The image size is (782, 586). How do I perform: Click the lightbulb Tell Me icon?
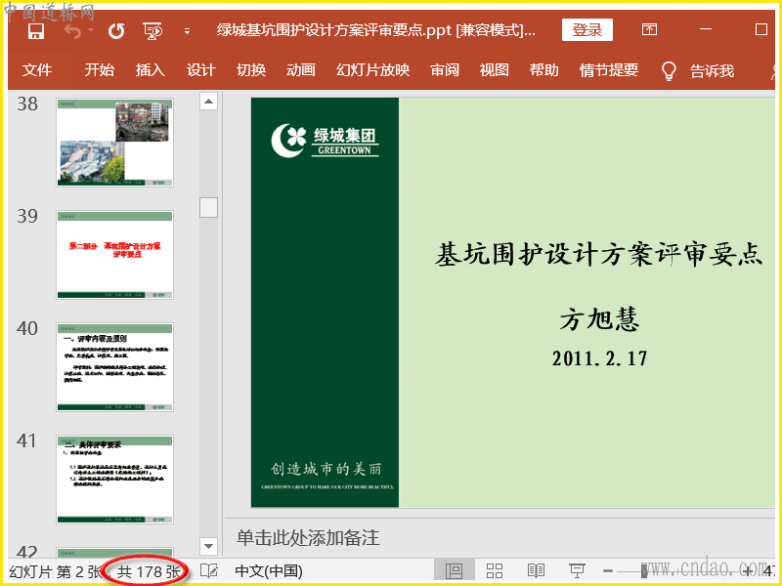click(x=669, y=71)
